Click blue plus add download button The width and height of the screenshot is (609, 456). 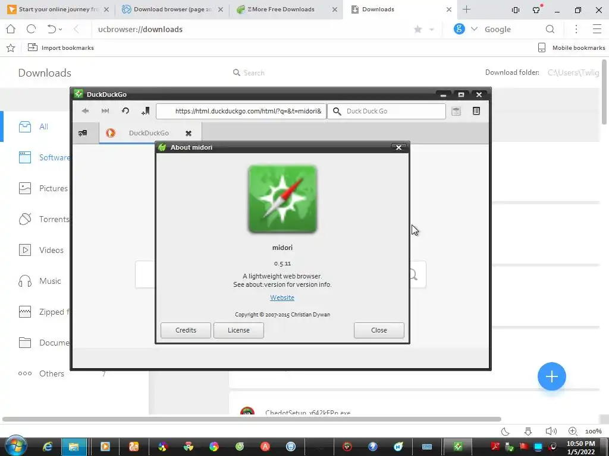click(x=551, y=376)
